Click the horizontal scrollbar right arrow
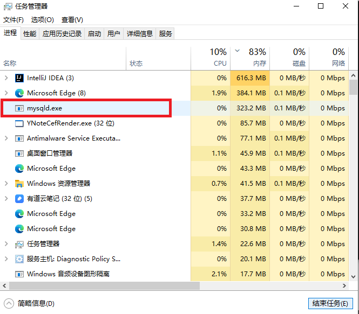 click(x=344, y=285)
